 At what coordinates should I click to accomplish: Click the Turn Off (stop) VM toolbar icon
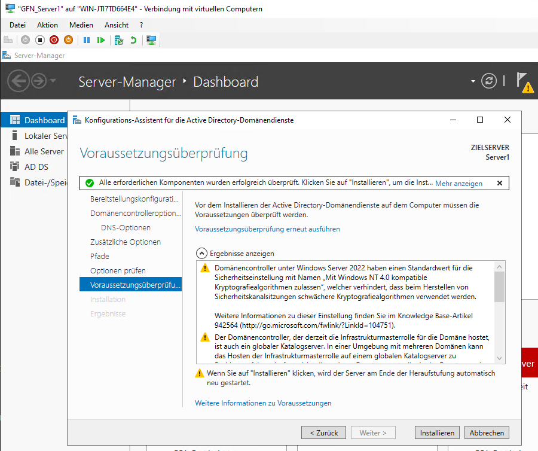(x=39, y=40)
